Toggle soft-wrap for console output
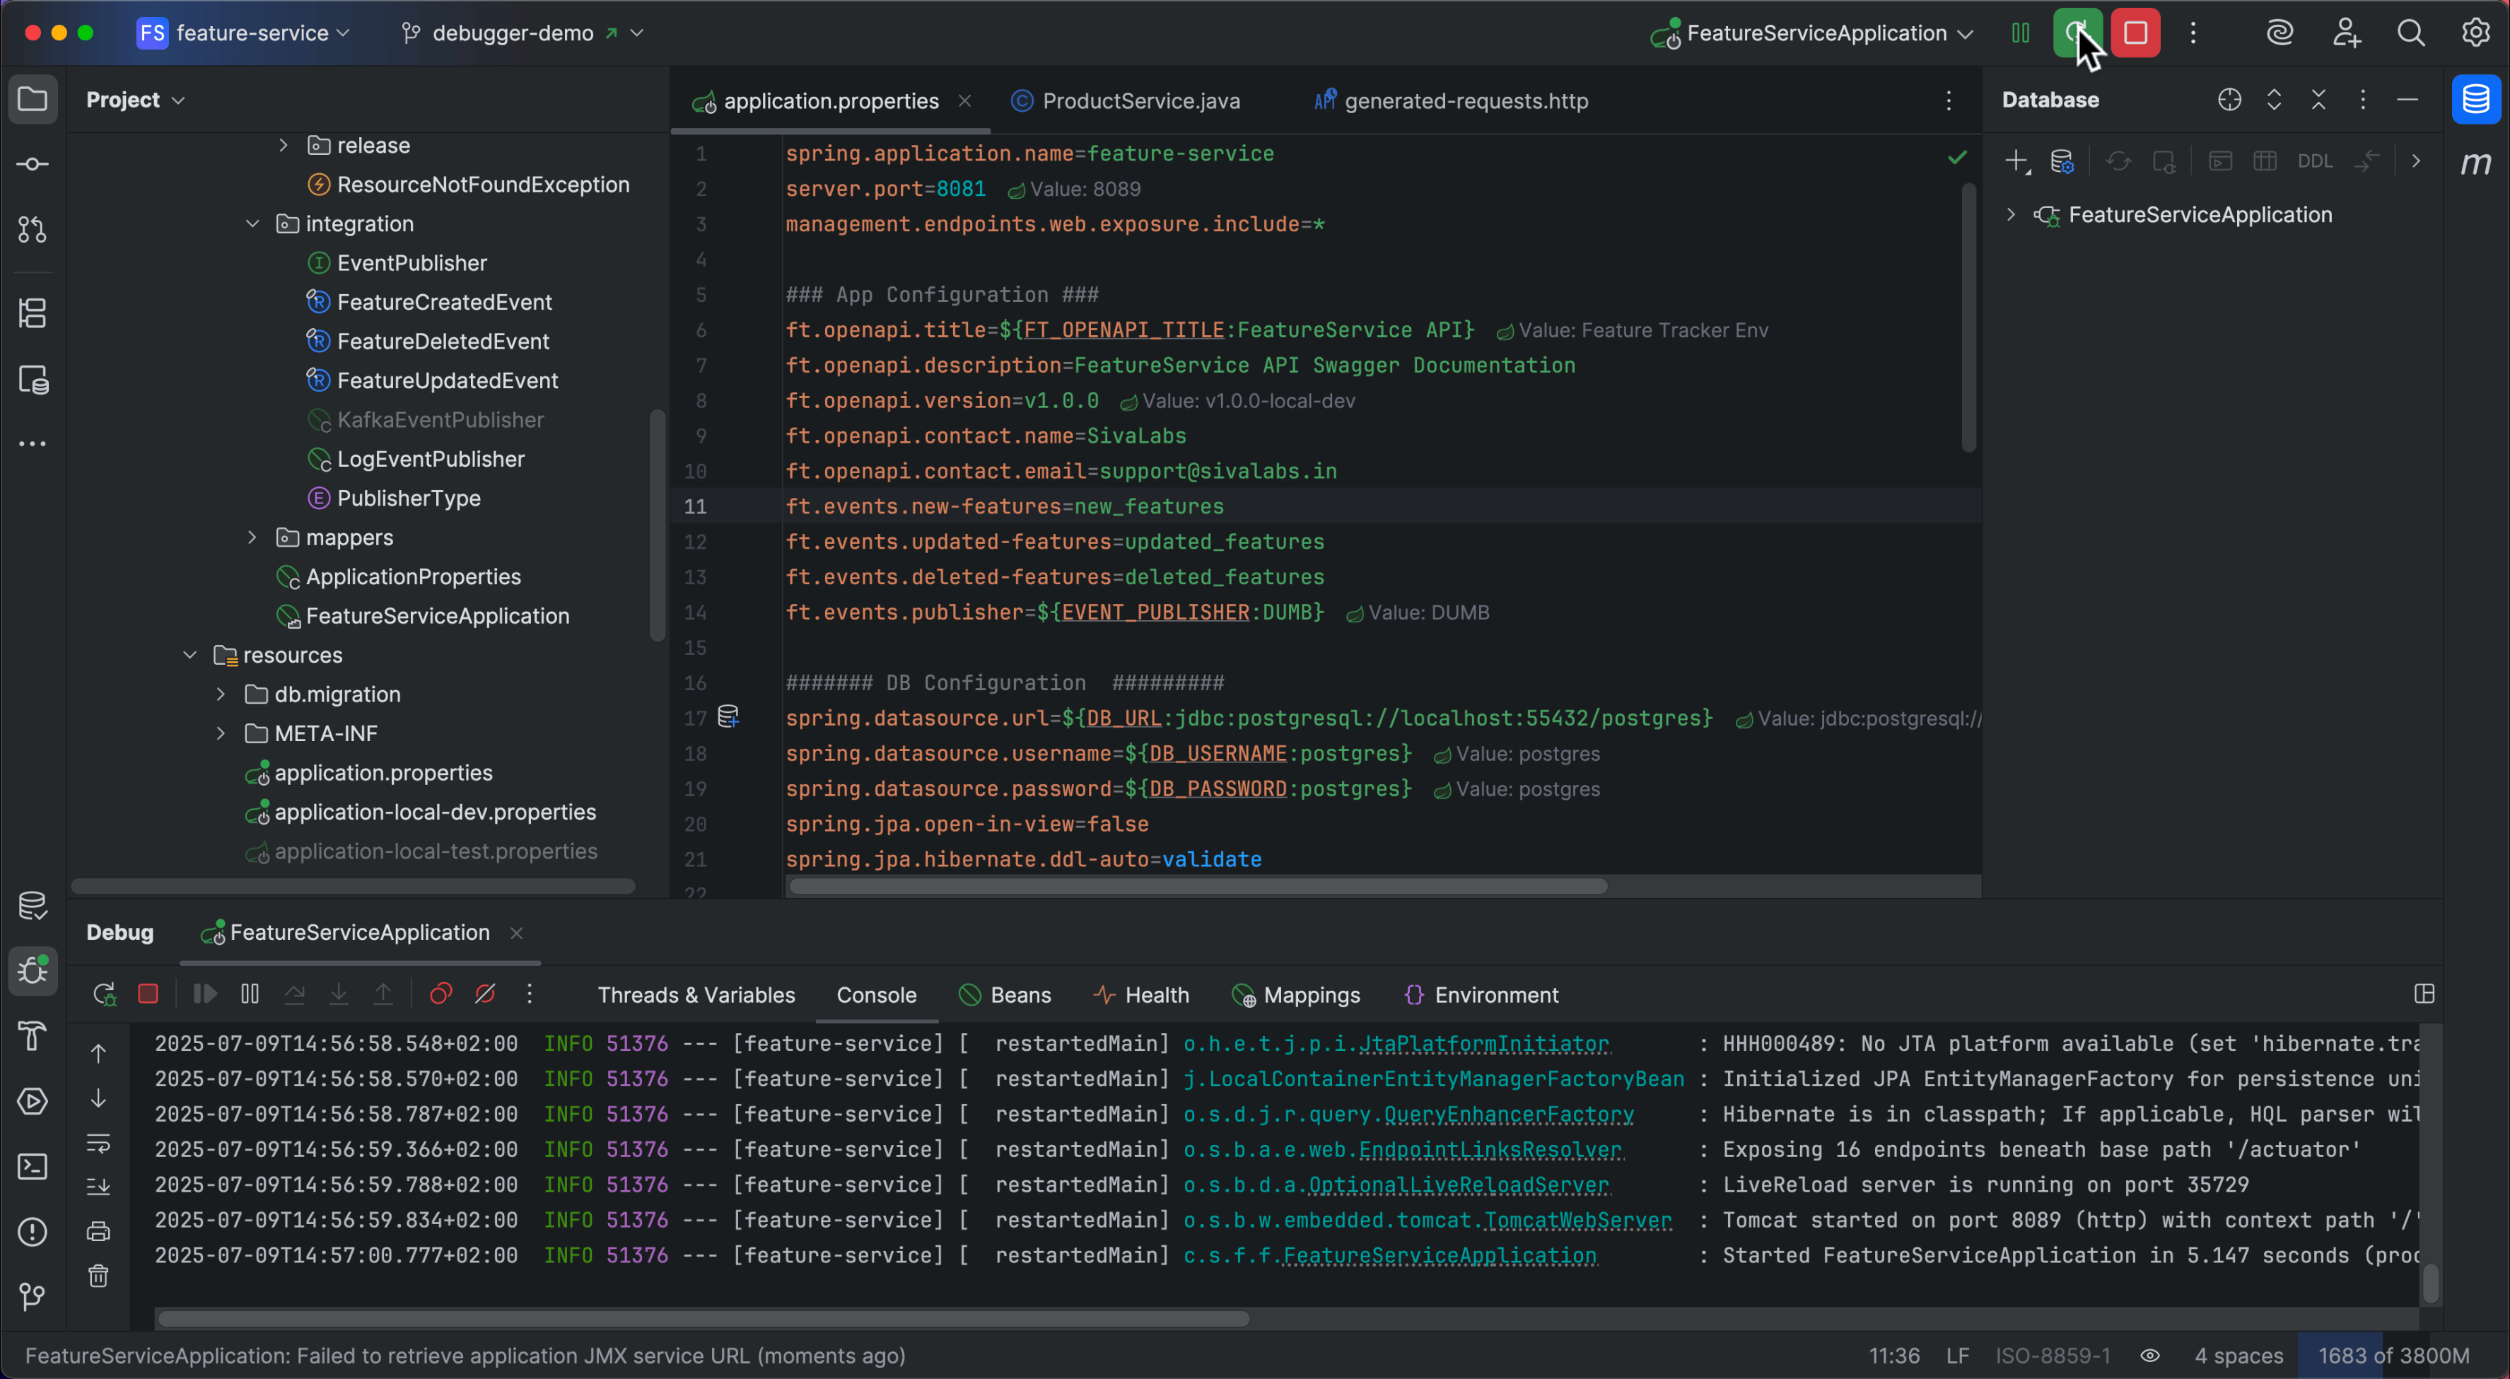The width and height of the screenshot is (2510, 1379). coord(98,1144)
